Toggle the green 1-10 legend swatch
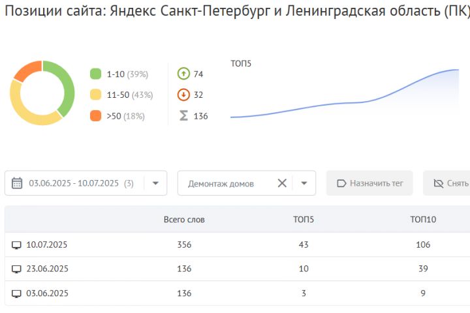This screenshot has width=470, height=313. pos(95,74)
